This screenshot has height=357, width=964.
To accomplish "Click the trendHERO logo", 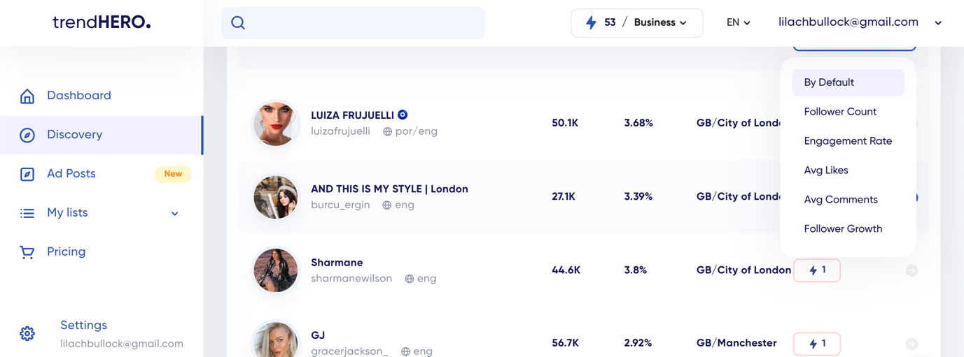I will [102, 22].
